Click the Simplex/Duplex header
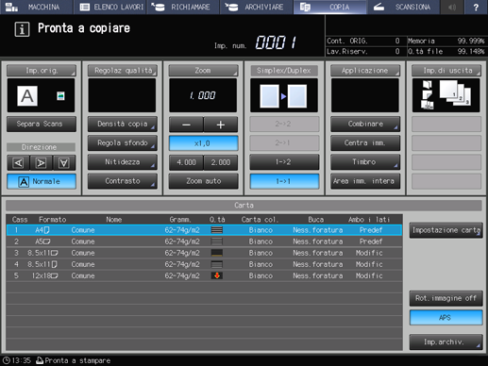Image resolution: width=488 pixels, height=366 pixels. click(284, 71)
